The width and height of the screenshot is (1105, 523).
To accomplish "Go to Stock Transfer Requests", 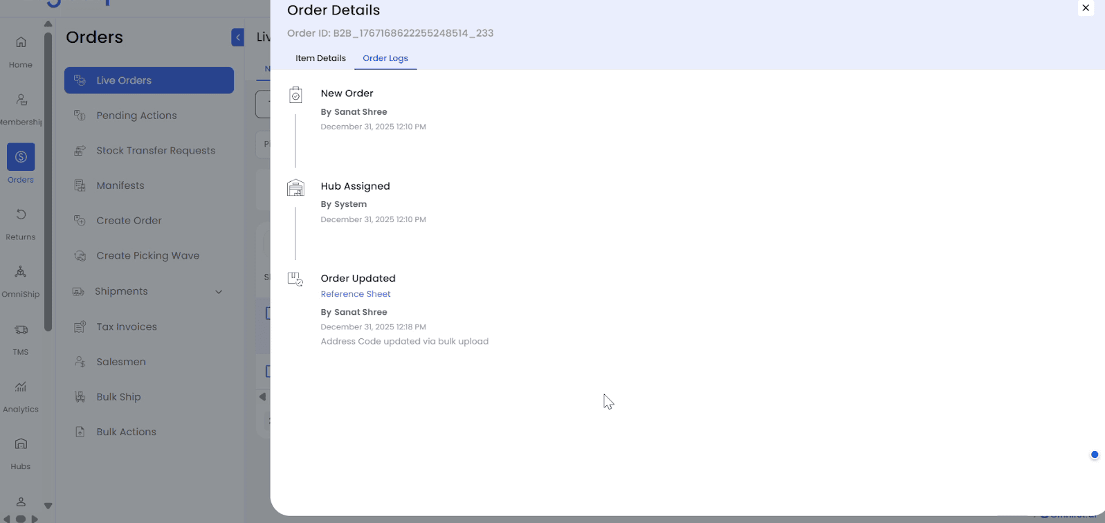I will tap(156, 151).
